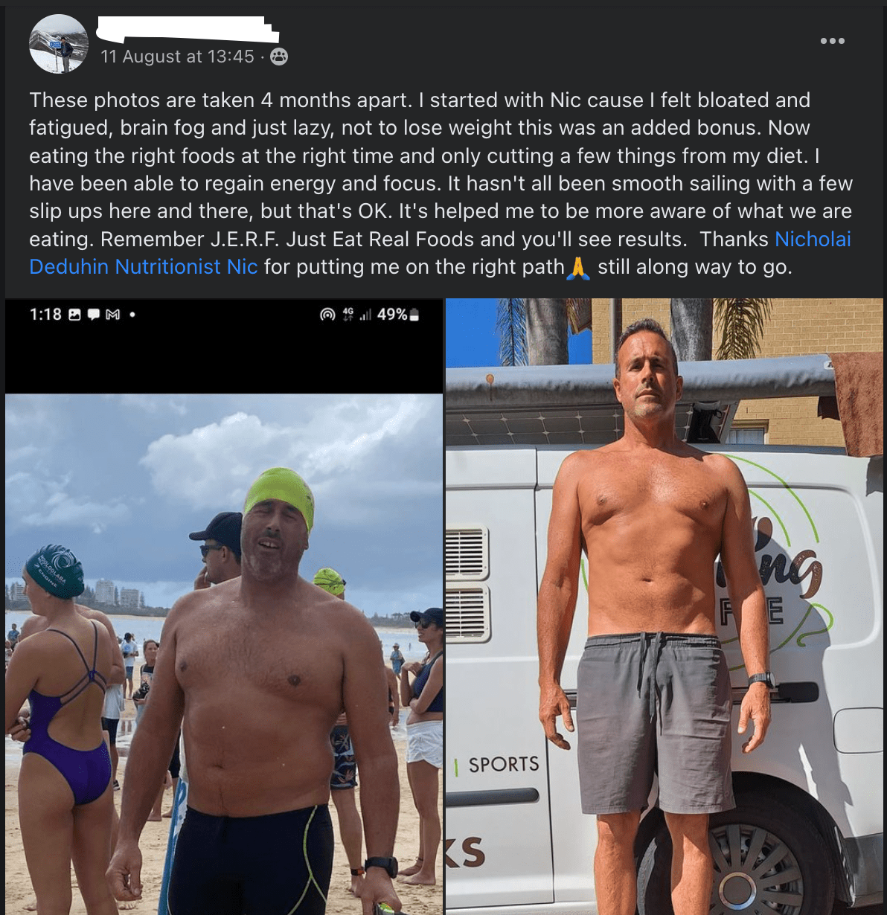Click the hotspot icon in phone status bar
887x915 pixels.
point(327,315)
